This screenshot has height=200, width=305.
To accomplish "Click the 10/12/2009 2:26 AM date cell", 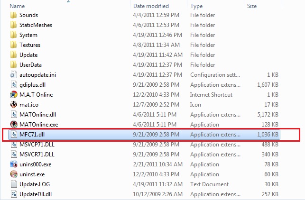I will pos(158,194).
